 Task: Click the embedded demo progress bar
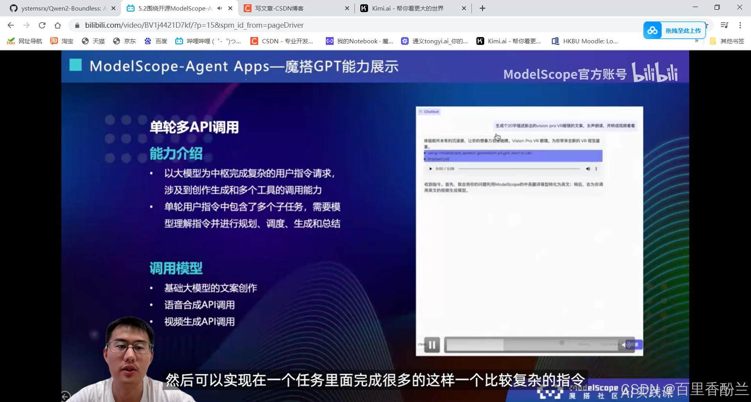(532, 345)
